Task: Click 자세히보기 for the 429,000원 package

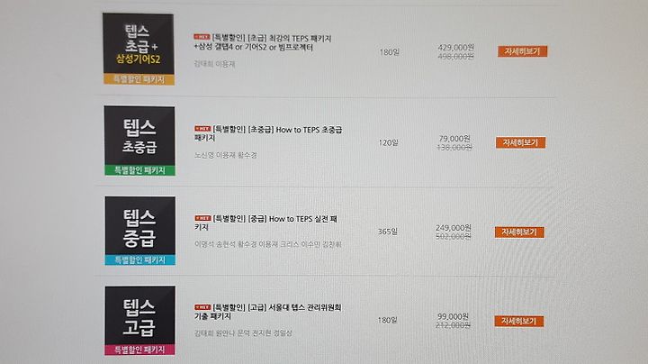Action: 522,51
